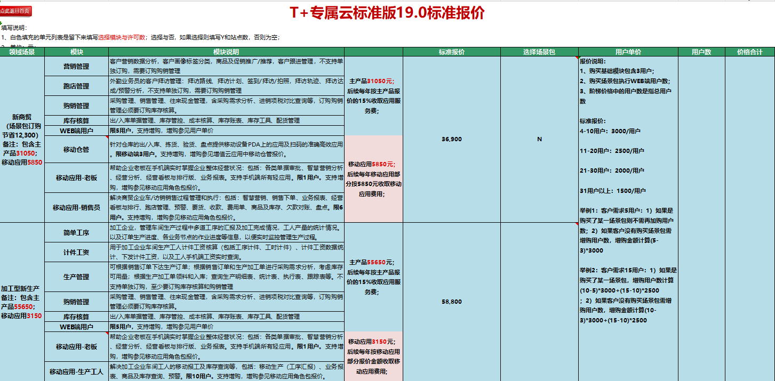Click the 移动应用-生产工人 module cell
The width and height of the screenshot is (775, 381).
pos(76,371)
